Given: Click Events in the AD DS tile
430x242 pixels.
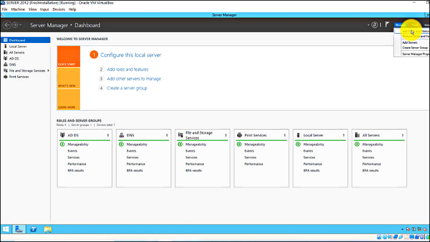Looking at the screenshot, I should point(72,150).
